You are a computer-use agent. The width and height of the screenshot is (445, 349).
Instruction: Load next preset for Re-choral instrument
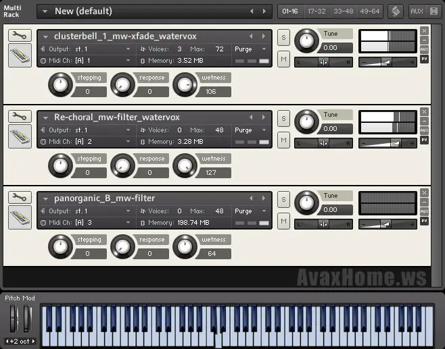coord(264,117)
